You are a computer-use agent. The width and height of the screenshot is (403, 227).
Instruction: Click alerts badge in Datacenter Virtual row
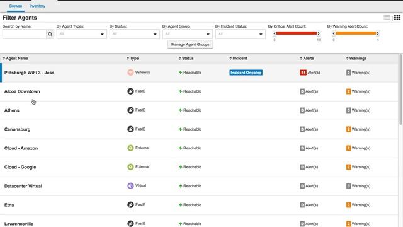tap(302, 186)
